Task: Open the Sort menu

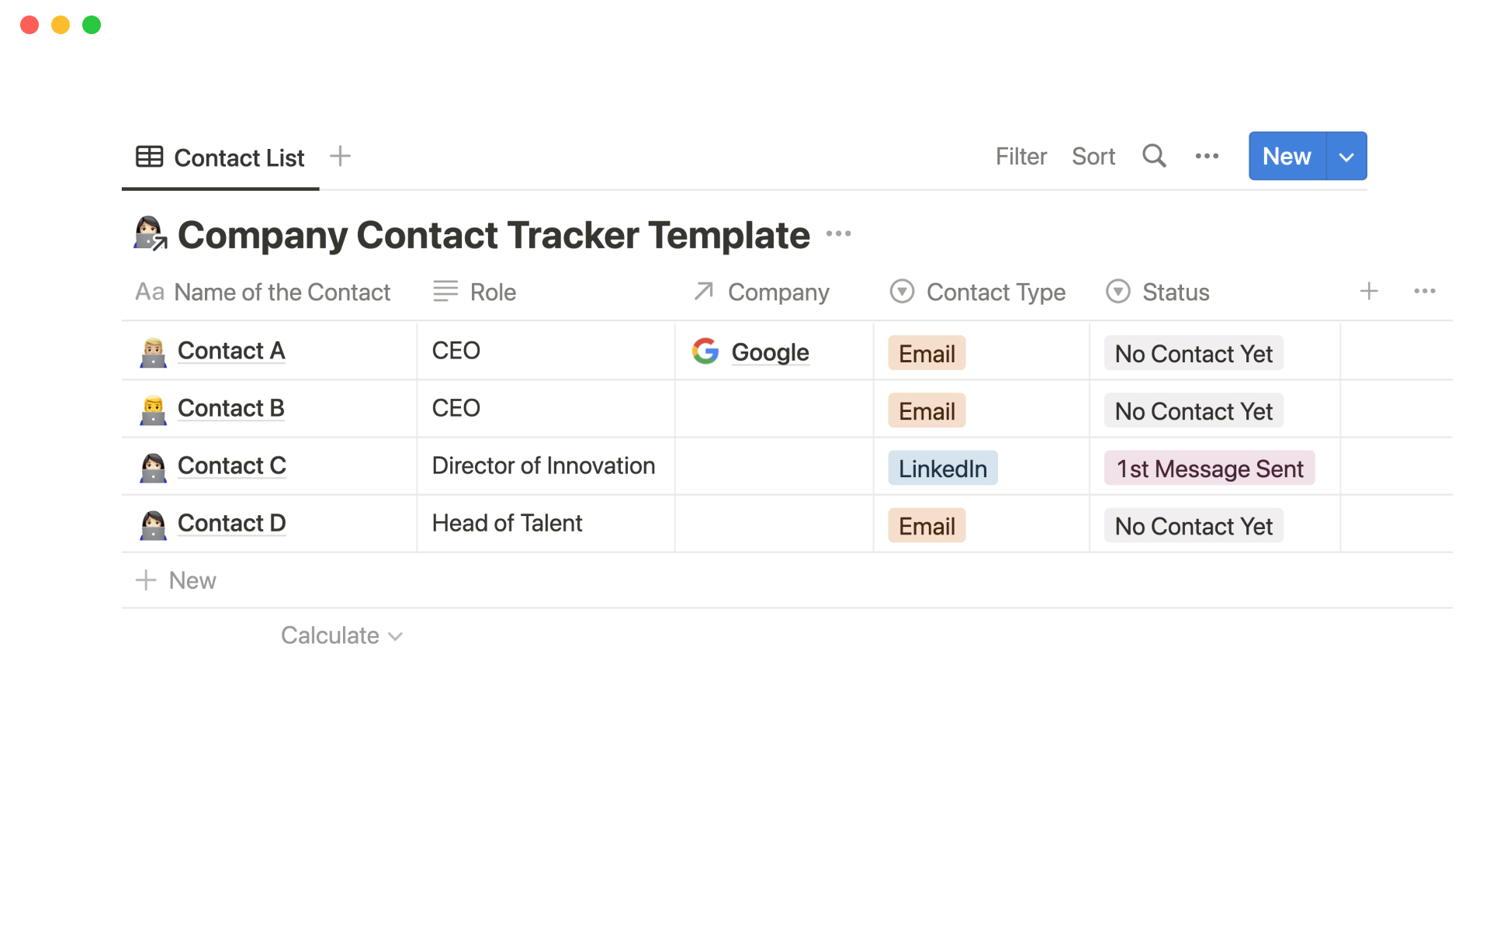Action: 1093,157
